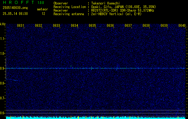
Task: Select the timestamp 25.05.14 06:30
Action: (15, 14)
